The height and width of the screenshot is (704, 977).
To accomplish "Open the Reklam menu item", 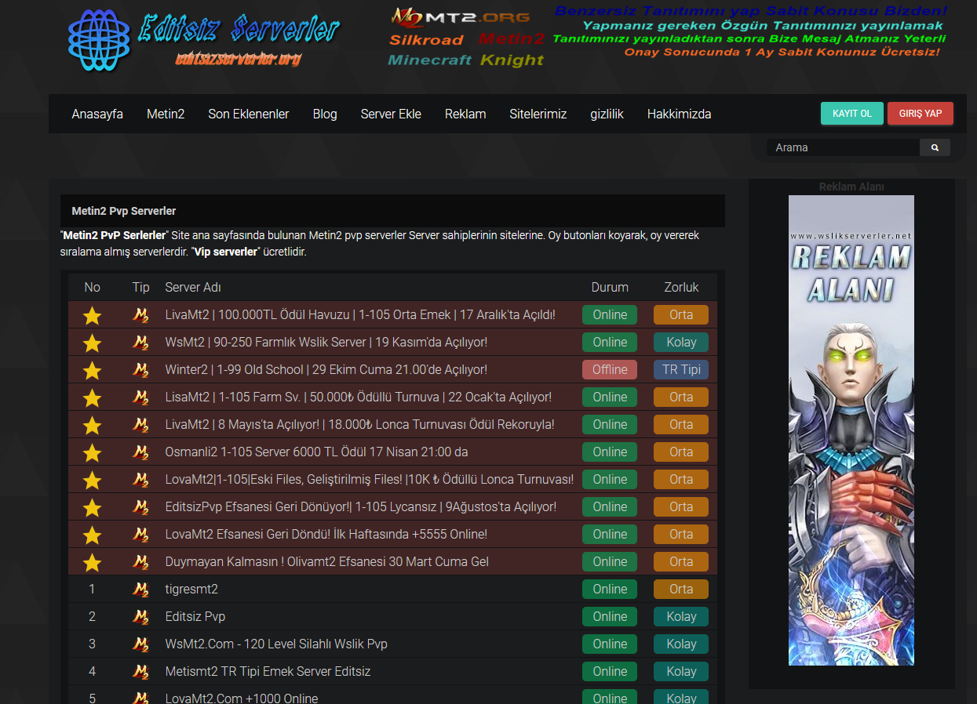I will [x=465, y=114].
